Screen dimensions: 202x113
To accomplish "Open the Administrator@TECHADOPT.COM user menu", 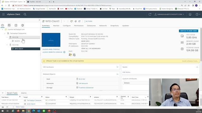I will [169, 14].
